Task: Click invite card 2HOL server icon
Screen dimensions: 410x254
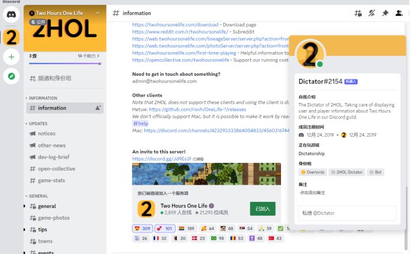Action: (x=146, y=209)
